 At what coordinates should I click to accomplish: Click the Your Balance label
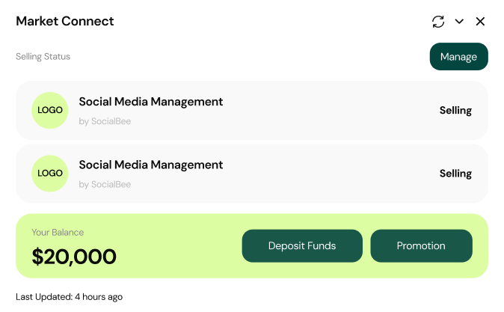click(x=58, y=233)
